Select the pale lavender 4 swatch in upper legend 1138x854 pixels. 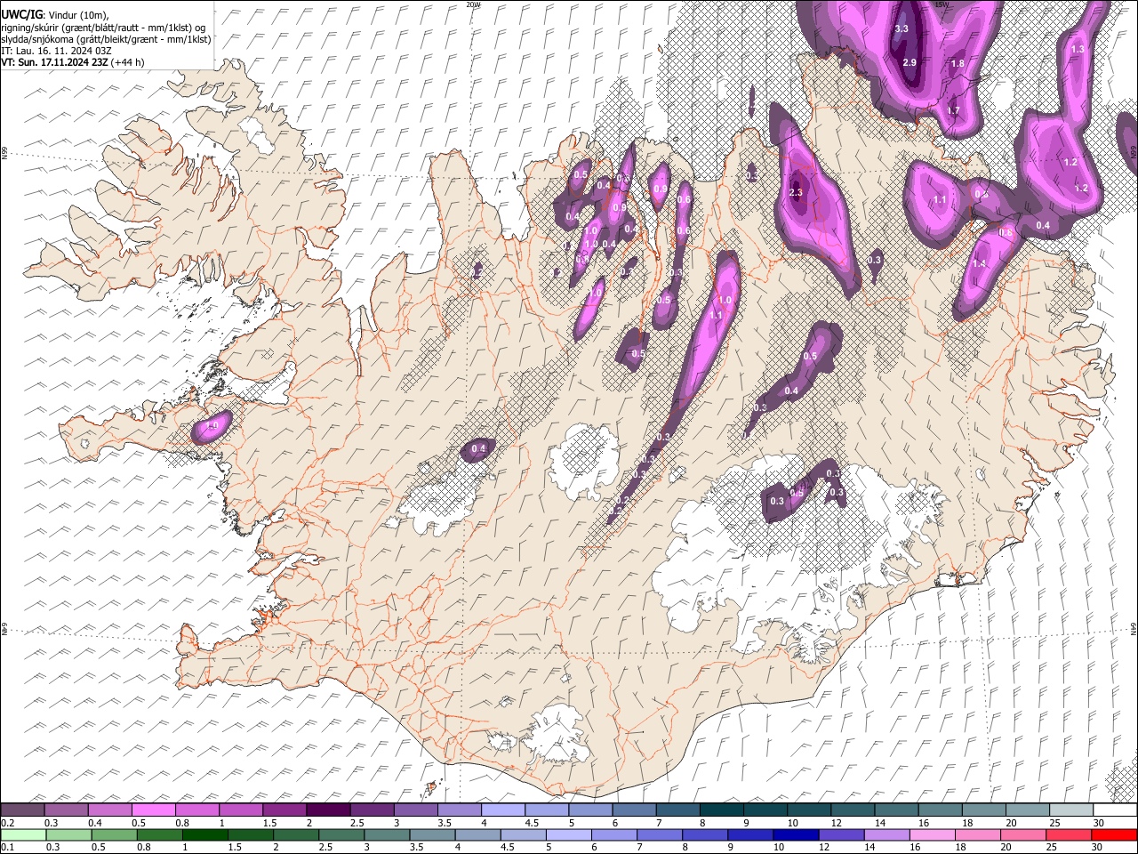502,810
